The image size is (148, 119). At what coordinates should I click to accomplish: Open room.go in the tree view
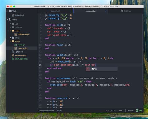click(21, 45)
